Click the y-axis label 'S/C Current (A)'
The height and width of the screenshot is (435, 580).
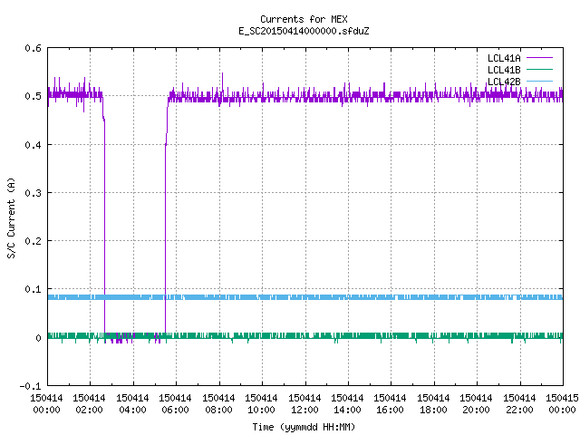(12, 217)
